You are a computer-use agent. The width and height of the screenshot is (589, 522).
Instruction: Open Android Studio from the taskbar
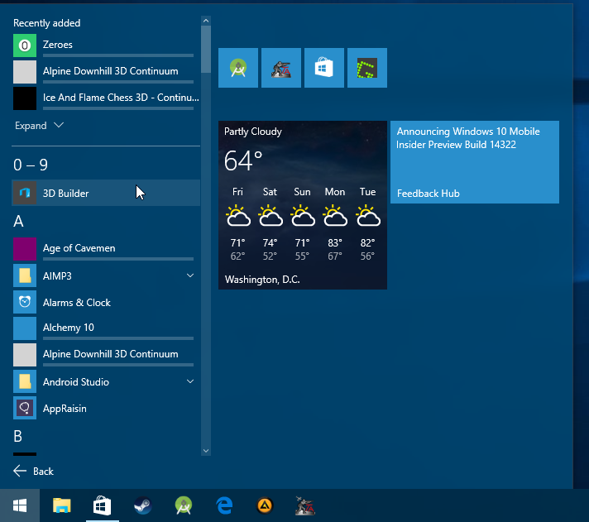184,505
